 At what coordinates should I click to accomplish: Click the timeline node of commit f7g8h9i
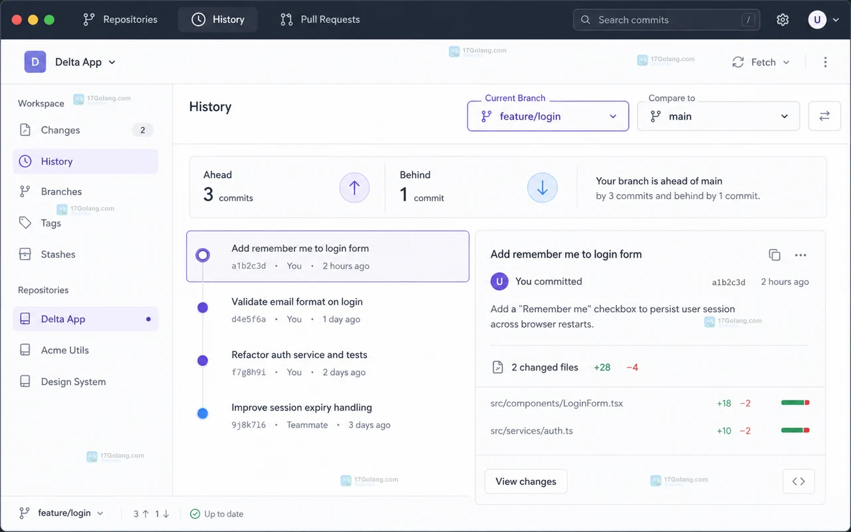click(203, 360)
